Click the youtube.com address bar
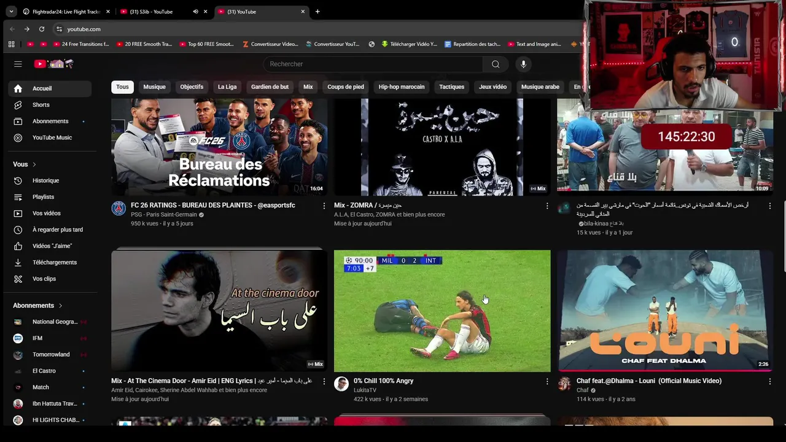Screen dimensions: 786x442 pos(319,29)
